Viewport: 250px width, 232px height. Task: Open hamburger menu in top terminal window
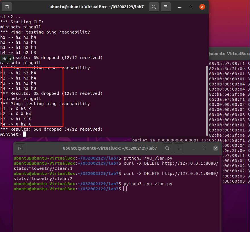[x=166, y=7]
